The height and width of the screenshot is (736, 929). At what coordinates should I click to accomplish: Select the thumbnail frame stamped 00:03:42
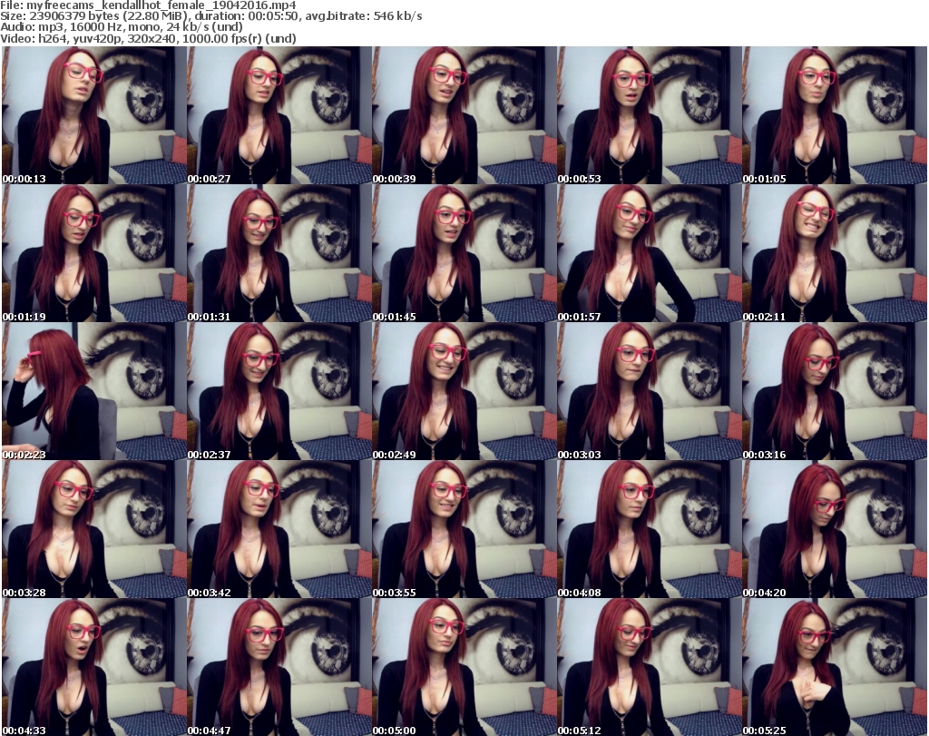pyautogui.click(x=279, y=529)
